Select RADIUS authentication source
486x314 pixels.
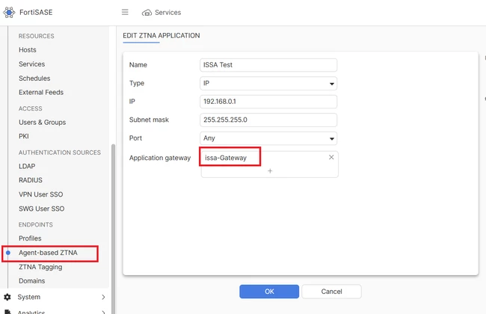31,180
